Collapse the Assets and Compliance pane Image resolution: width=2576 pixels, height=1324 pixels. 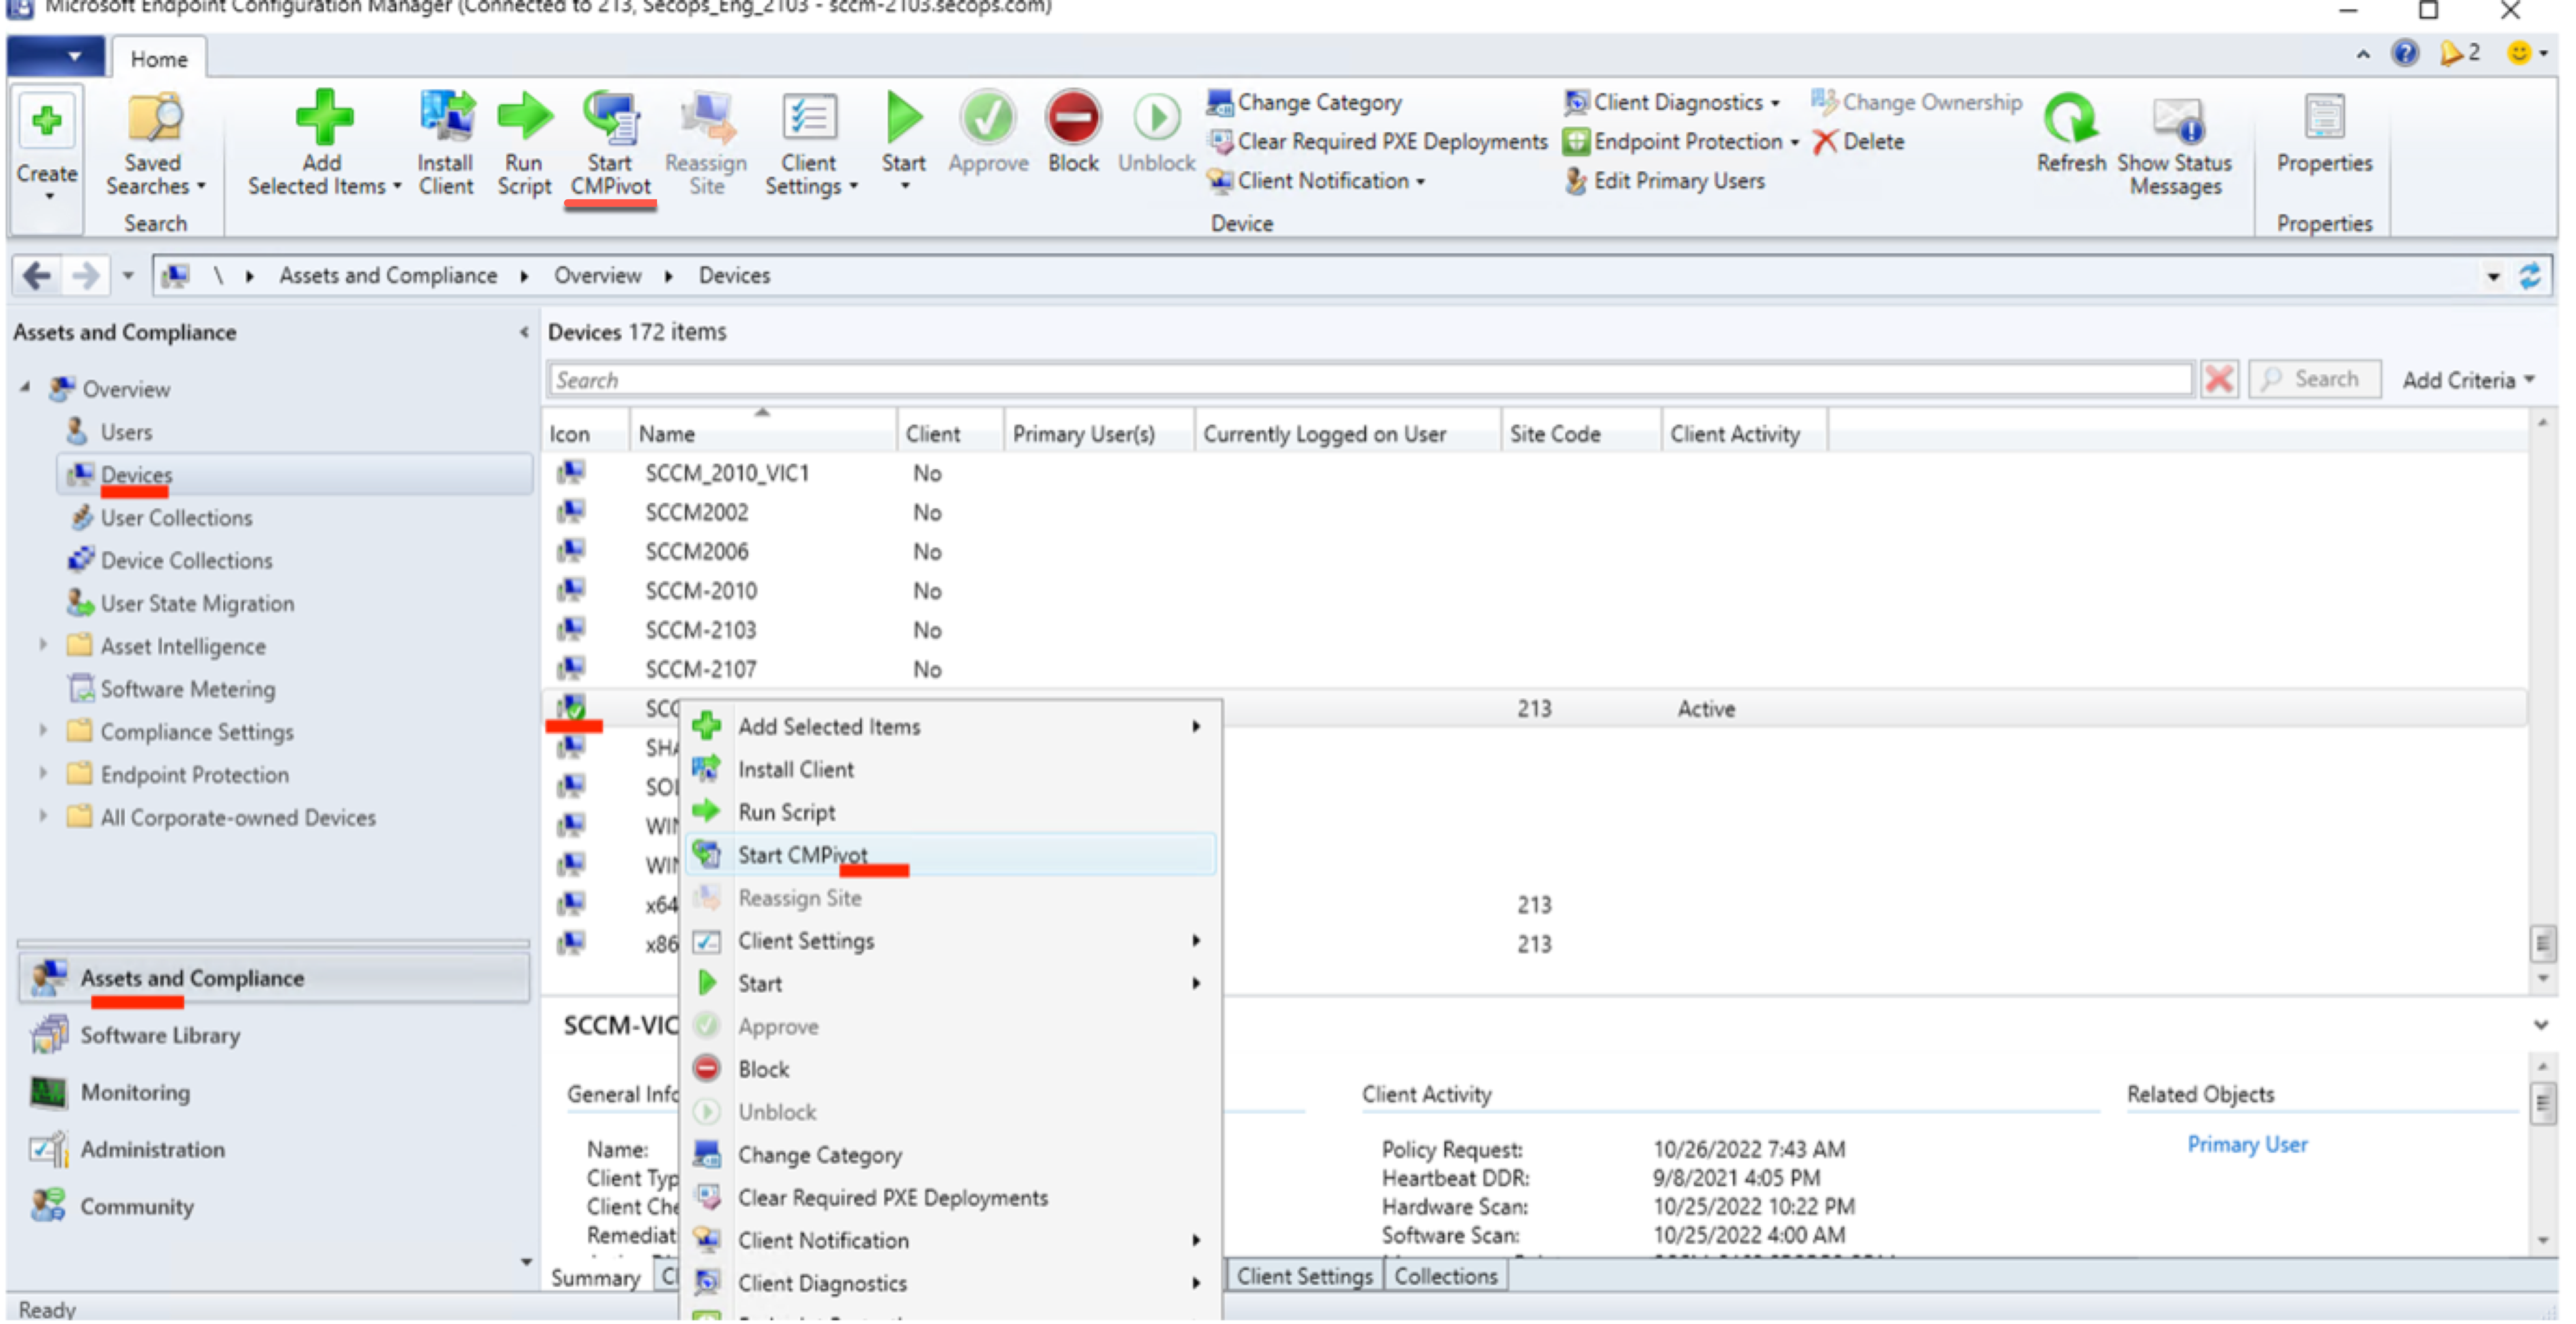[x=523, y=332]
